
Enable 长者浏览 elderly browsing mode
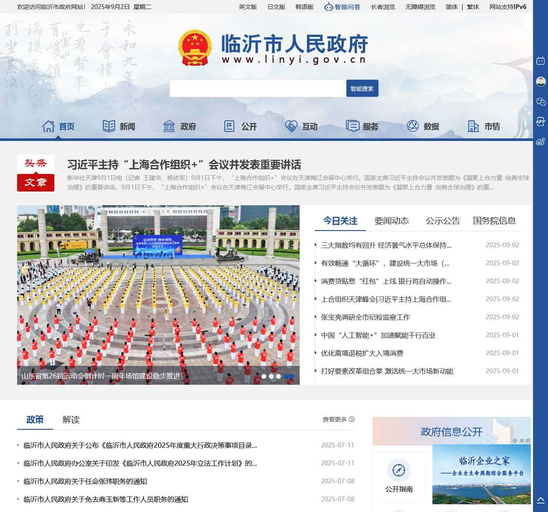(383, 7)
